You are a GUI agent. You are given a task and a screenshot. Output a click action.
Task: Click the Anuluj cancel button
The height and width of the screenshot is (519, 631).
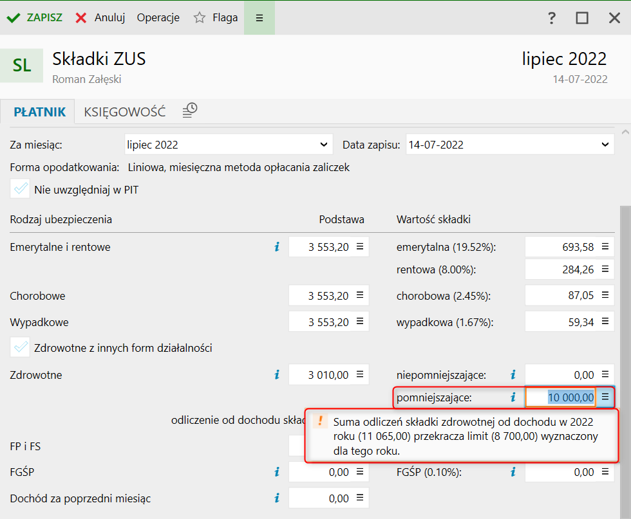pos(100,17)
